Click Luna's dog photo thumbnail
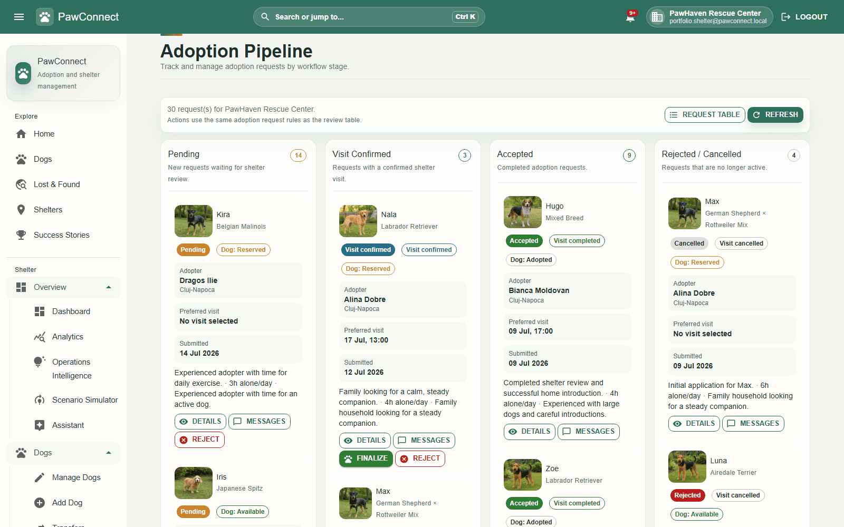Screen dimensions: 844x527 pyautogui.click(x=687, y=467)
